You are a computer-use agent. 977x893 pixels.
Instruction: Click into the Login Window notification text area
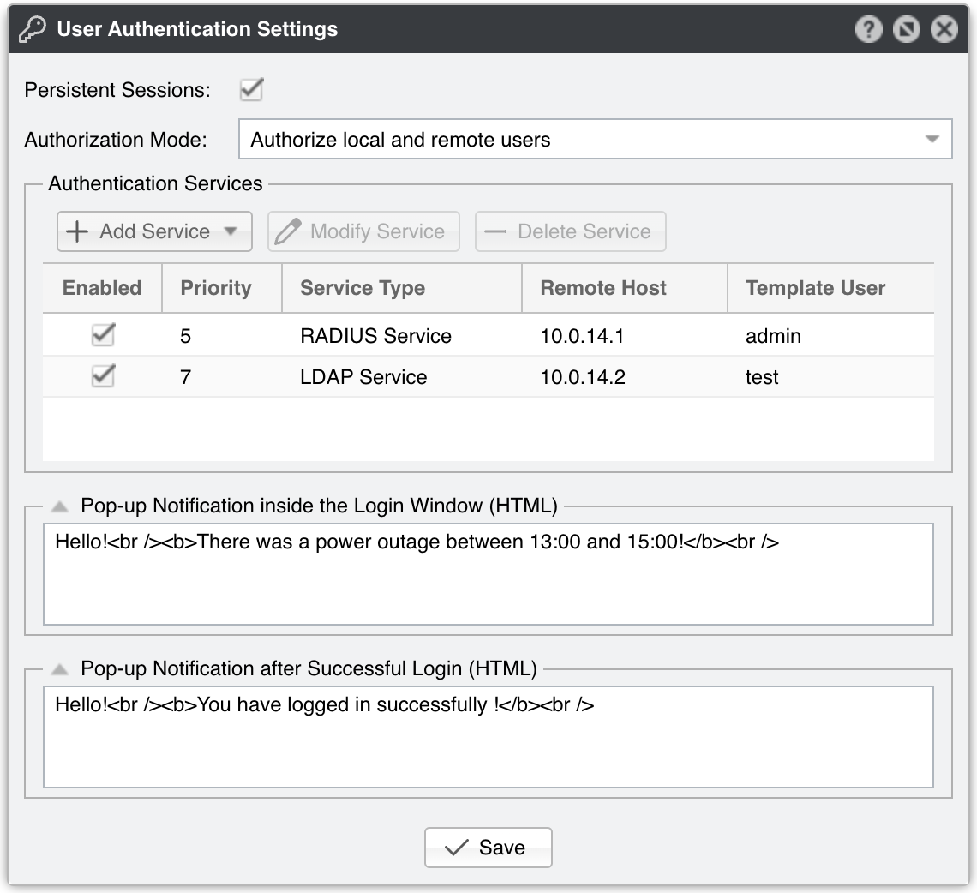[488, 583]
